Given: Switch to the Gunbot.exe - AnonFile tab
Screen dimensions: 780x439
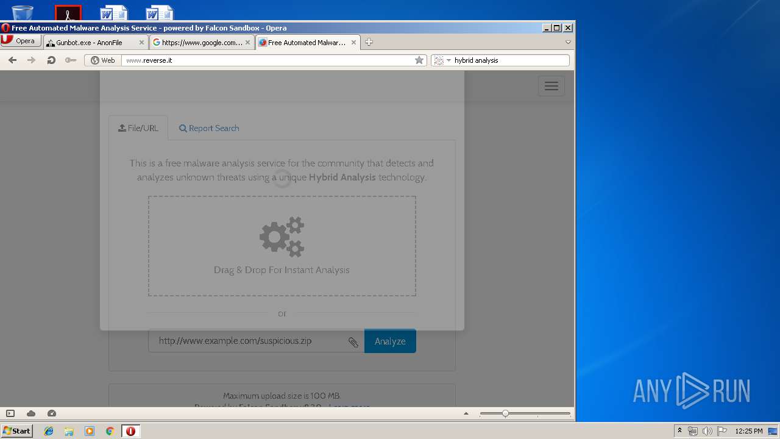Looking at the screenshot, I should [96, 43].
